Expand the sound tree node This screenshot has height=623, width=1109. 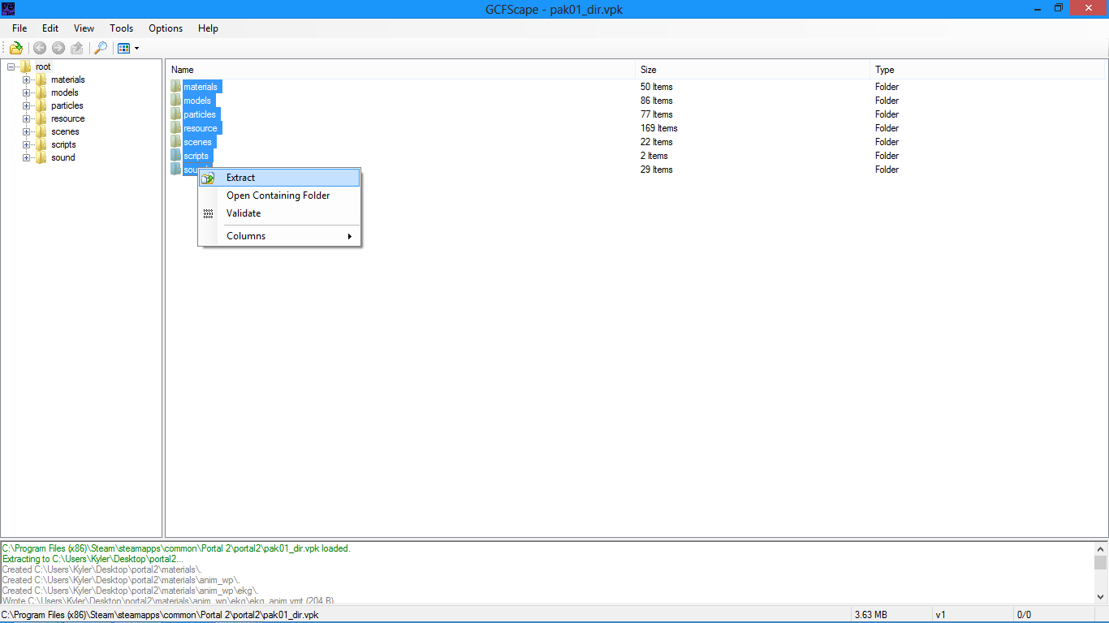[x=27, y=157]
